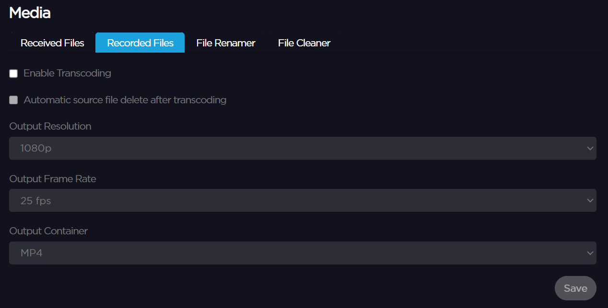Click the chevron arrow on the 25 fps selector
Image resolution: width=608 pixels, height=308 pixels.
click(590, 201)
